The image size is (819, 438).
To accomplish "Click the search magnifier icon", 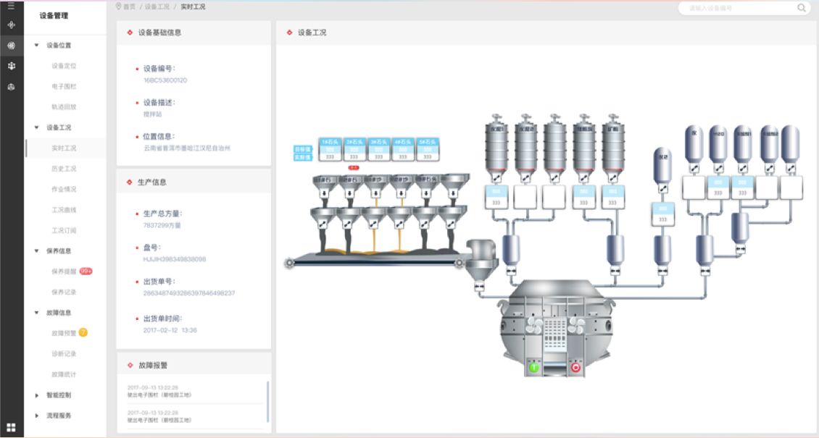I will 802,9.
